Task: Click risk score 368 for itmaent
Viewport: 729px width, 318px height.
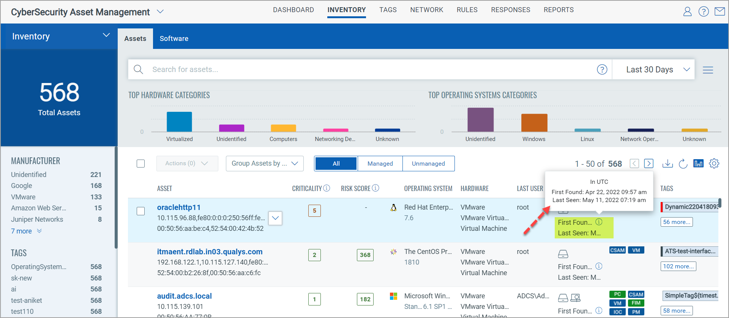Action: [365, 255]
